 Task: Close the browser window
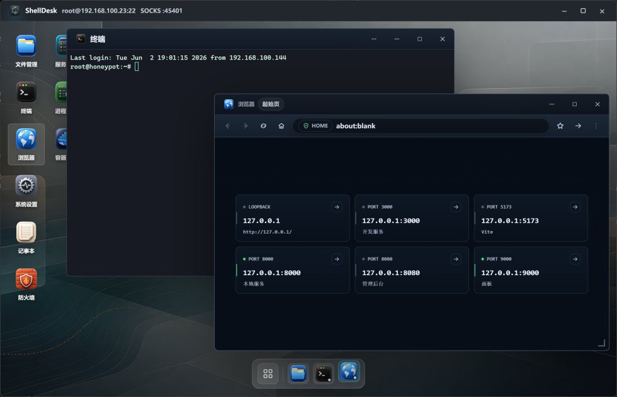click(x=597, y=104)
